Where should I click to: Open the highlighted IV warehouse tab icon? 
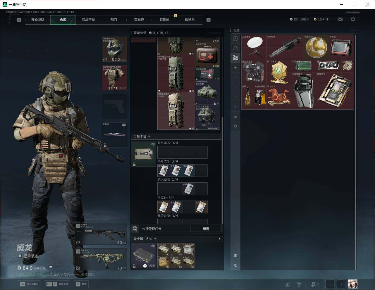coord(235,58)
